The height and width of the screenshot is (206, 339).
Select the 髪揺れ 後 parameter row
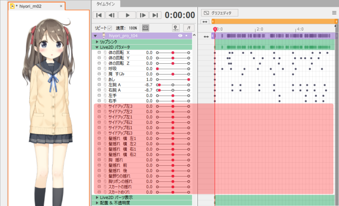tap(143, 171)
